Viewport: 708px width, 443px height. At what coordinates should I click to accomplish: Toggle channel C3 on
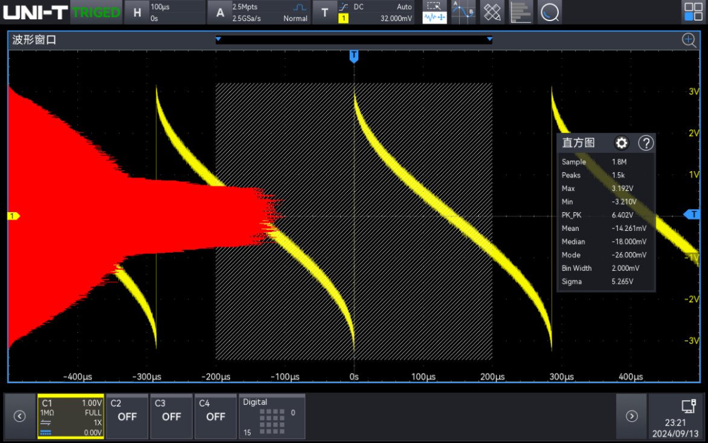[x=171, y=416]
